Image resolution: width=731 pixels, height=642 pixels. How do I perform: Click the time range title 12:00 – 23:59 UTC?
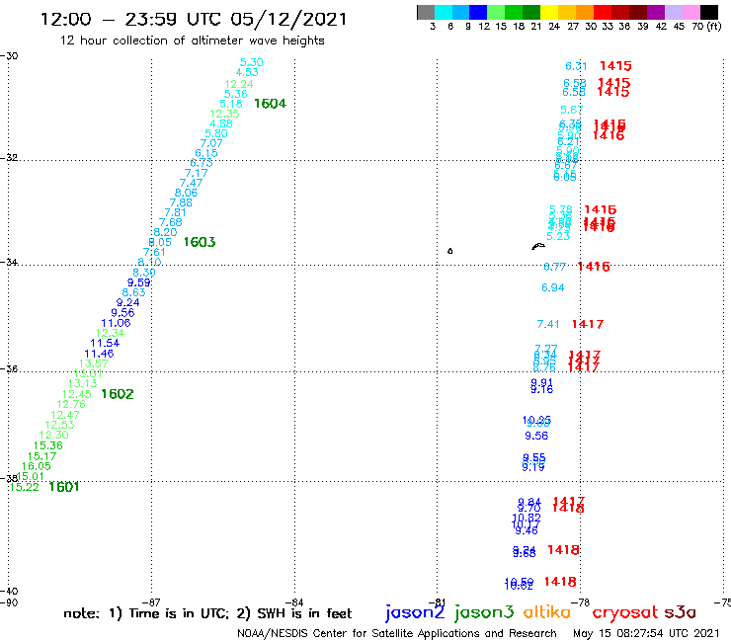(194, 19)
